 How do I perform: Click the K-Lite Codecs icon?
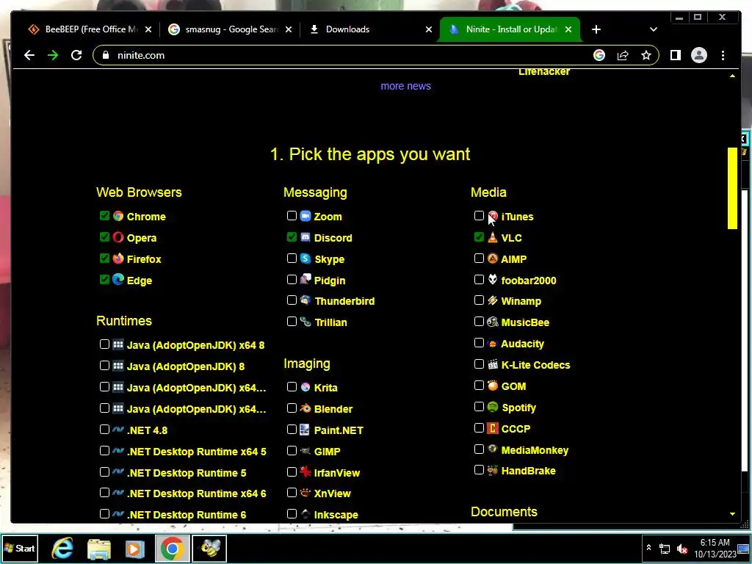coord(493,364)
